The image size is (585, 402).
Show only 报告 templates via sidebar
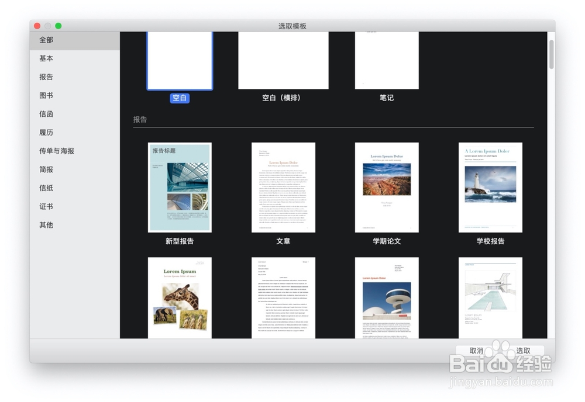[46, 77]
